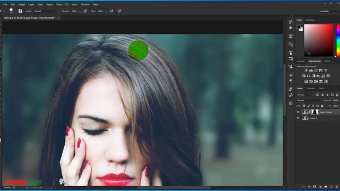340x191 pixels.
Task: Add a Color Balance adjustment
Action: 309,76
